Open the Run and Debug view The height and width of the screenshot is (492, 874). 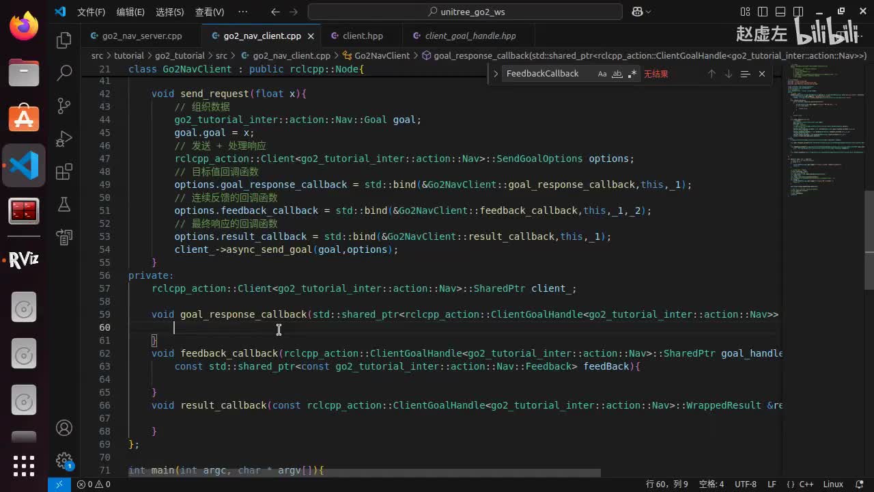tap(64, 139)
